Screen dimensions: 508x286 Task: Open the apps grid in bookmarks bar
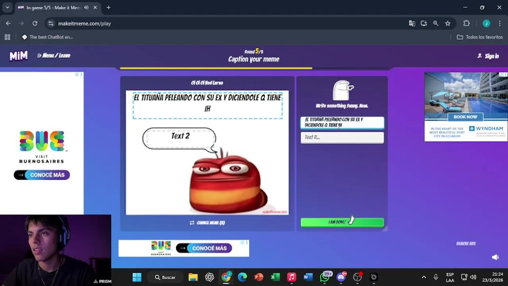(x=7, y=37)
